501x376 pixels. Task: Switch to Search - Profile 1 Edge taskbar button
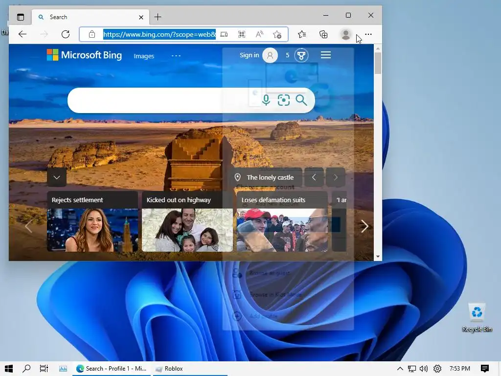pos(112,369)
